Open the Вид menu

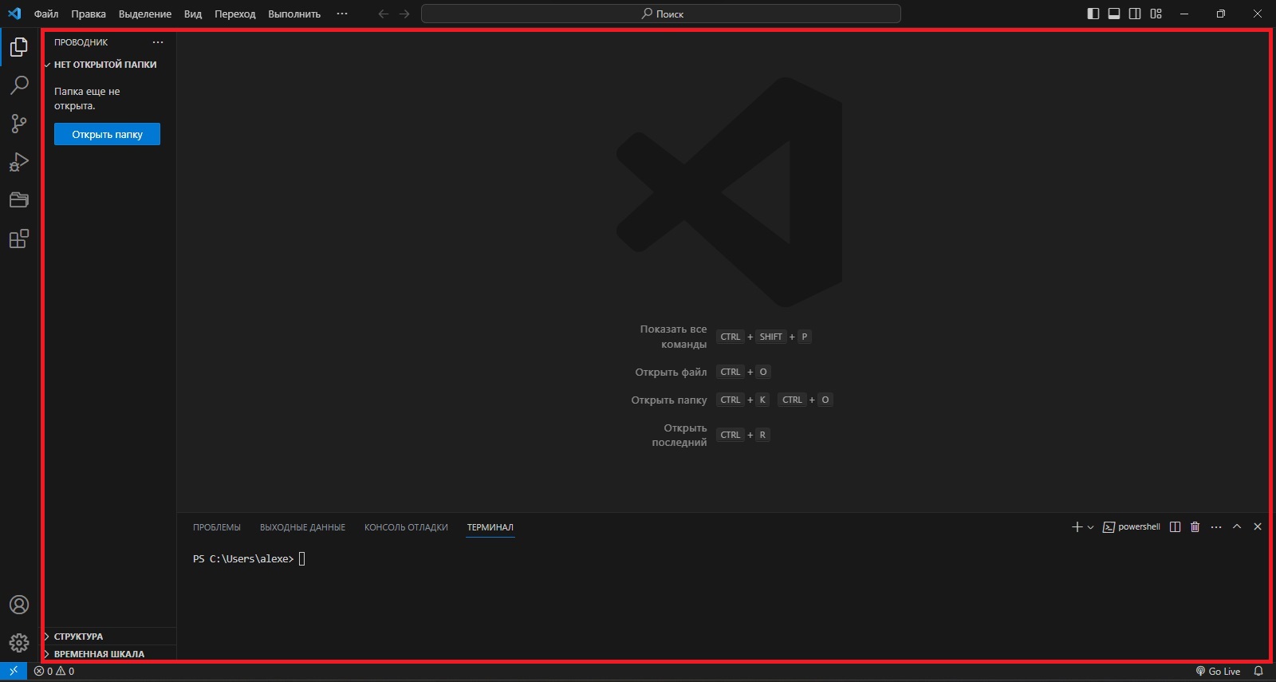point(193,14)
